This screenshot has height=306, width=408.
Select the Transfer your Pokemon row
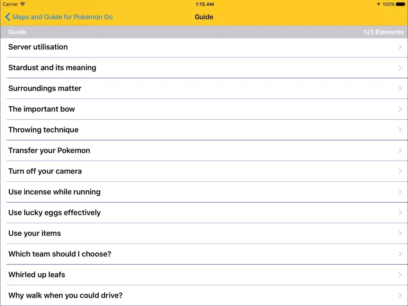(x=49, y=150)
